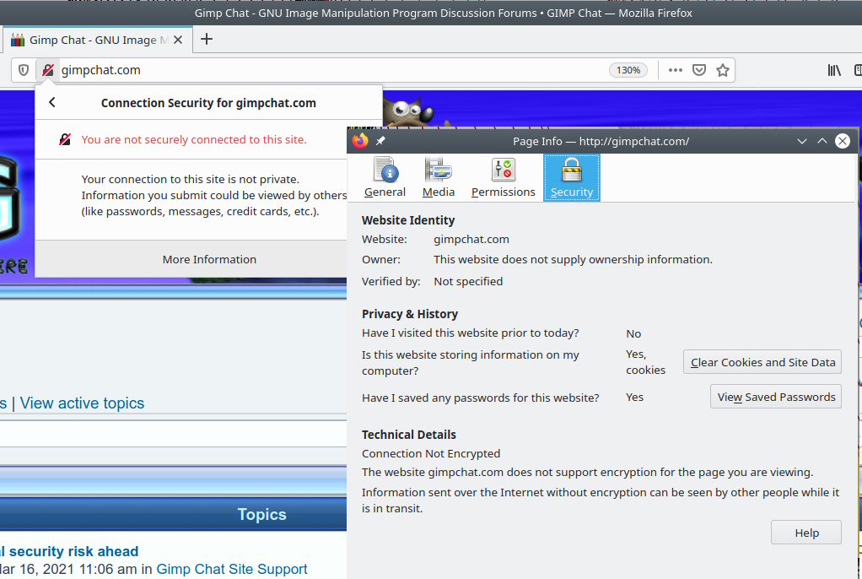The width and height of the screenshot is (862, 579).
Task: Click the tracking protection shield icon
Action: tap(23, 70)
